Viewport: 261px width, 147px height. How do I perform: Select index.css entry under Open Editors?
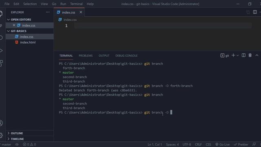pyautogui.click(x=30, y=25)
